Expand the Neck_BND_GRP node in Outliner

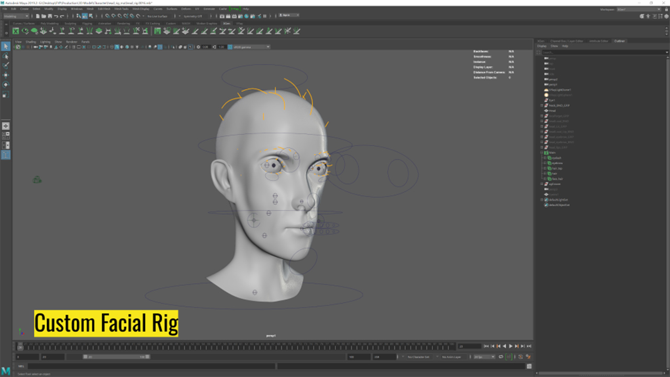542,105
